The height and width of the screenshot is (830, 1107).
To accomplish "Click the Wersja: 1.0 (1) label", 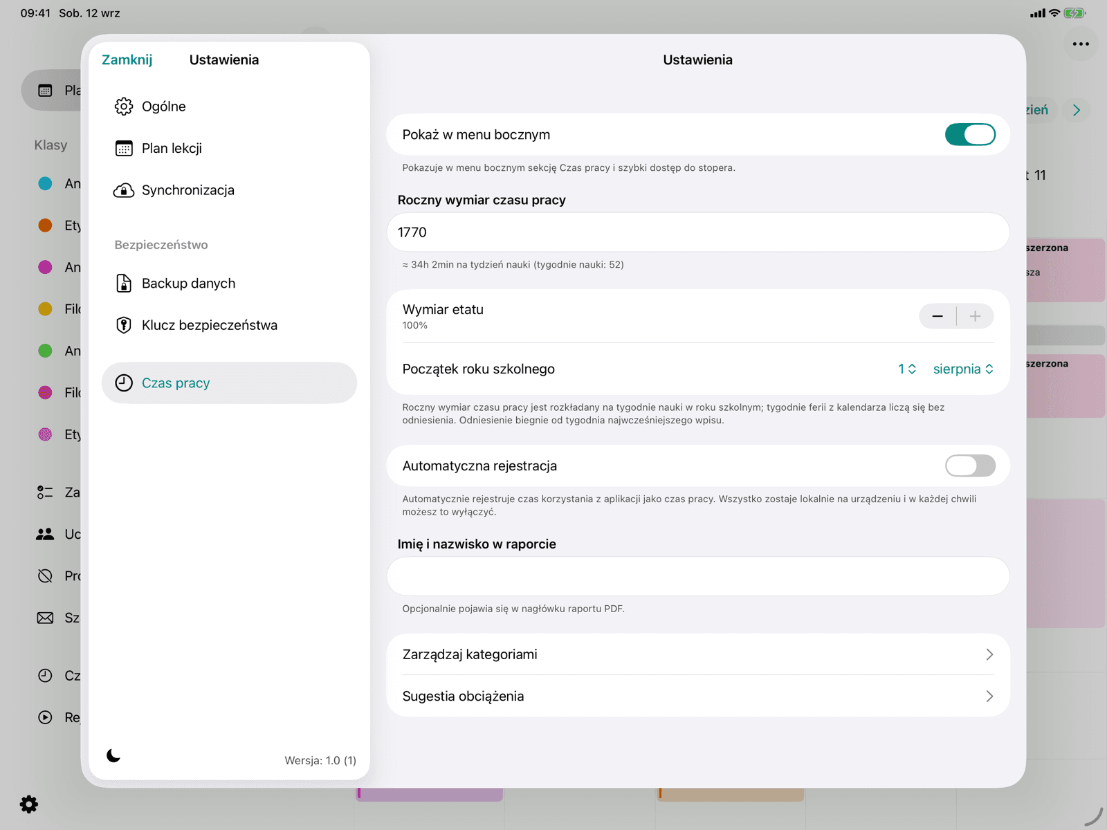I will (x=320, y=760).
